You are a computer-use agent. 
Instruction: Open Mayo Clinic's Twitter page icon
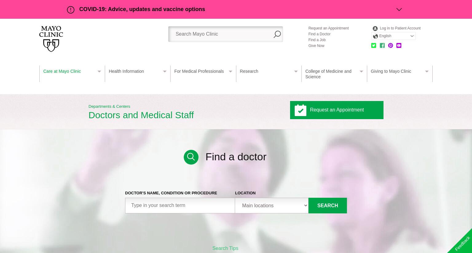374,45
